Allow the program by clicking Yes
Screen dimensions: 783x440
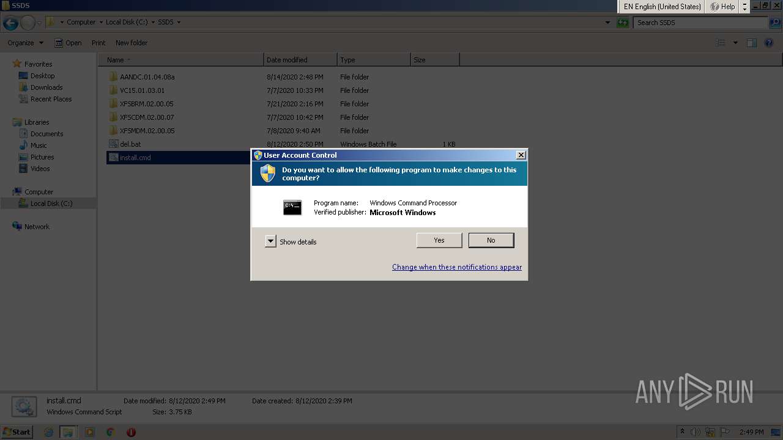[439, 240]
